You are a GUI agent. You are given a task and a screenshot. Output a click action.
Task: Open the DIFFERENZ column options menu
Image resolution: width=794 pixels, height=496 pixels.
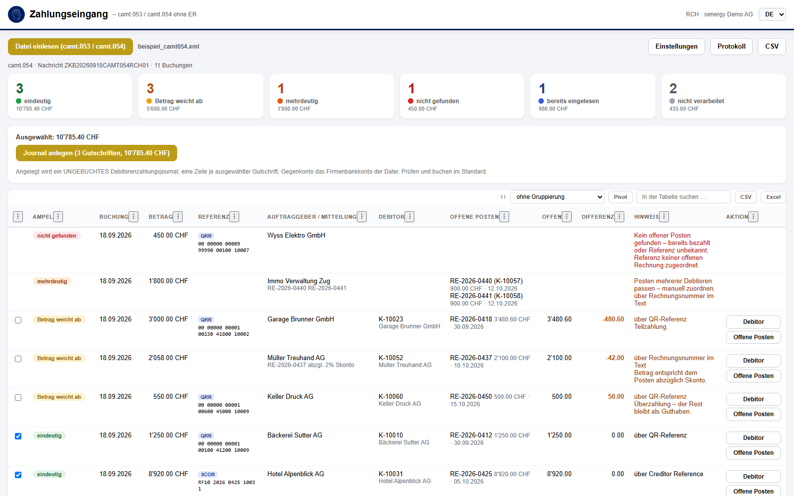[619, 217]
